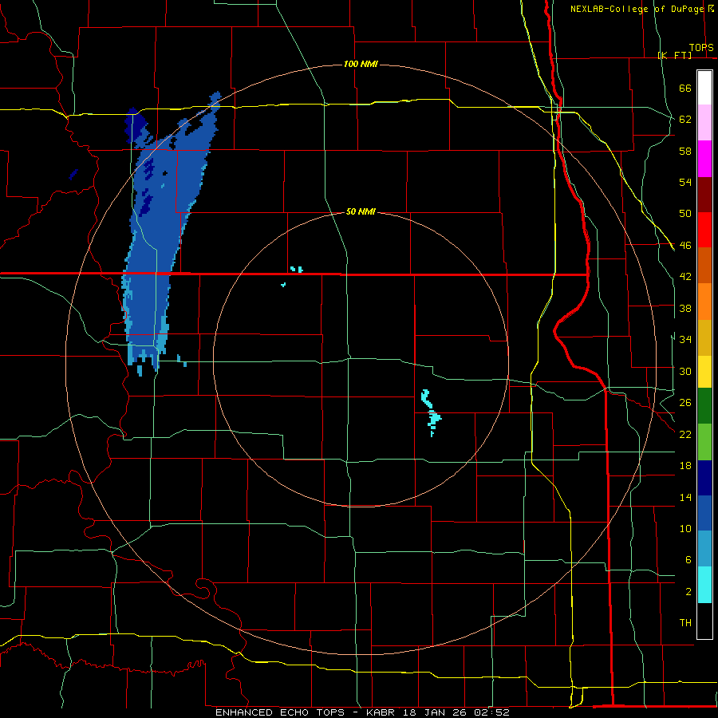The width and height of the screenshot is (718, 718).
Task: Click the "34" legend value
Action: (685, 340)
